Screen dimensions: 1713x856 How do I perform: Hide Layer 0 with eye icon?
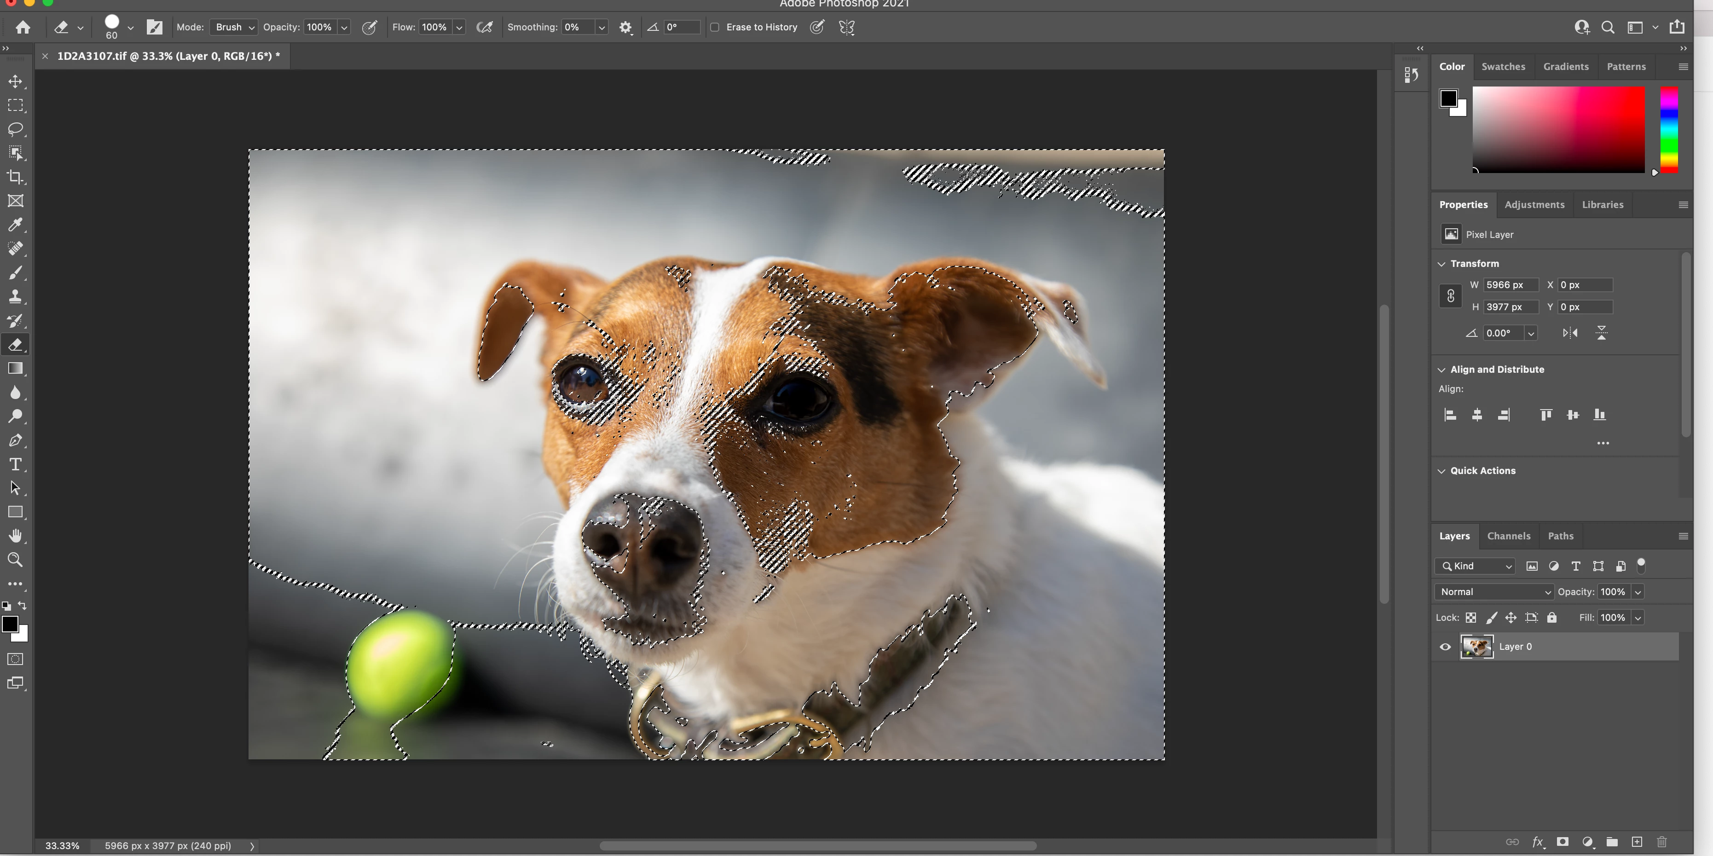point(1445,647)
